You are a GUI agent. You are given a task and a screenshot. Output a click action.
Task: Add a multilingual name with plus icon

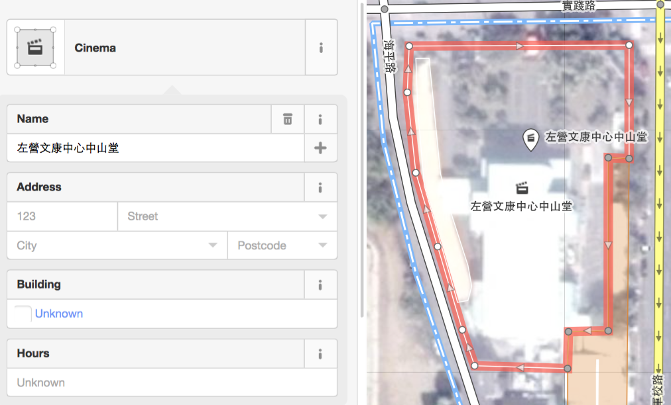click(x=320, y=148)
